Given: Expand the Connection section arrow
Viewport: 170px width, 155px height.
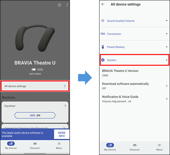Looking at the screenshot, I should 167,34.
